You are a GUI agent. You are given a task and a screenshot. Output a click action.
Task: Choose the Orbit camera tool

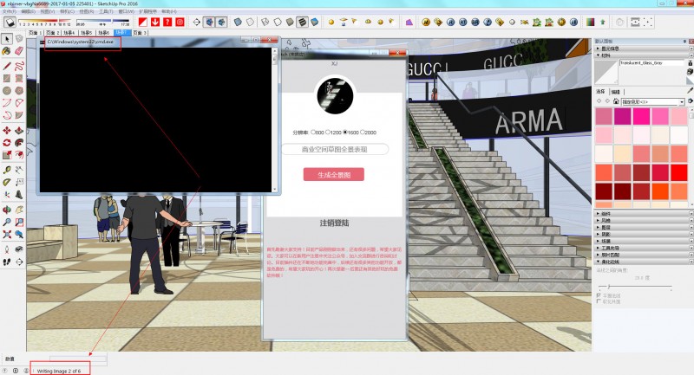(7, 210)
